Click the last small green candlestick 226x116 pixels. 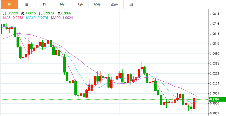click(x=197, y=99)
